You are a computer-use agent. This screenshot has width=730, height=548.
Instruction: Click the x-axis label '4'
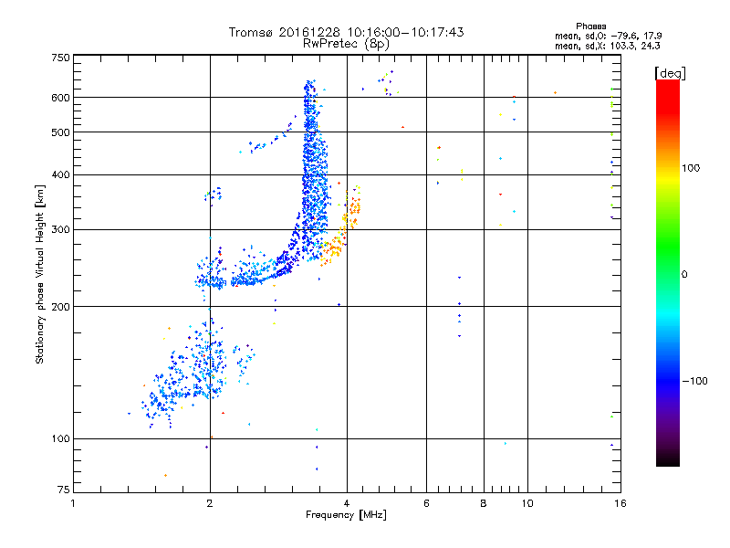pyautogui.click(x=347, y=503)
